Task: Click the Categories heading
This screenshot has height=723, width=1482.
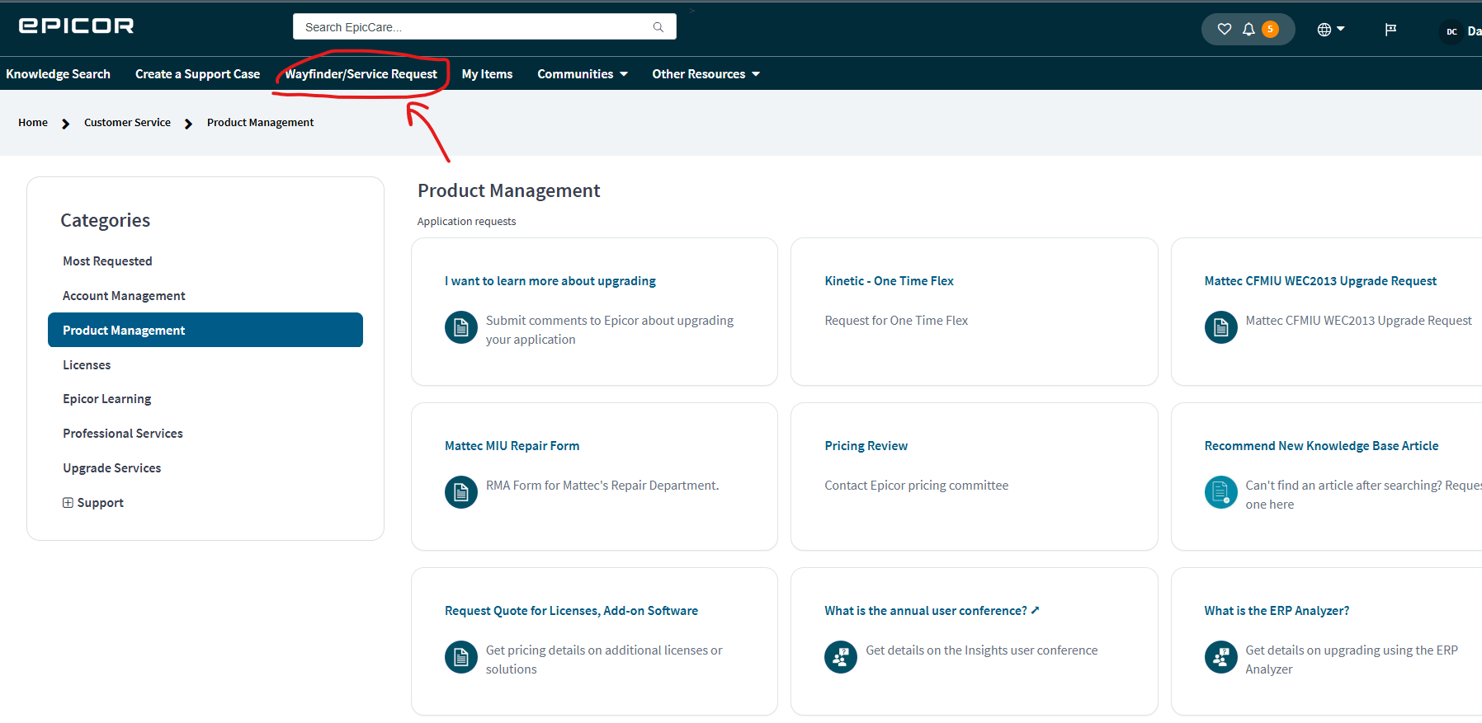Action: coord(105,220)
